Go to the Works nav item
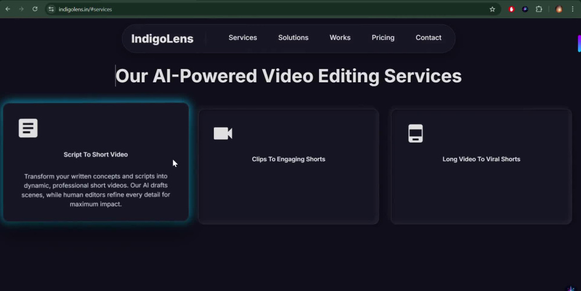 point(340,38)
